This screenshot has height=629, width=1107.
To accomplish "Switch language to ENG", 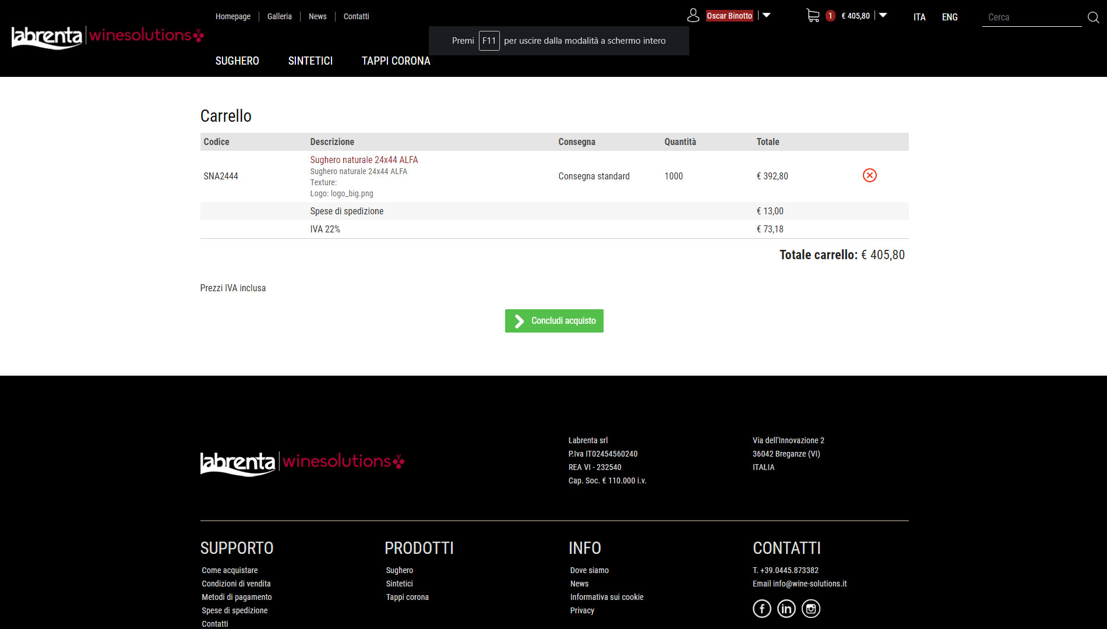I will coord(949,17).
